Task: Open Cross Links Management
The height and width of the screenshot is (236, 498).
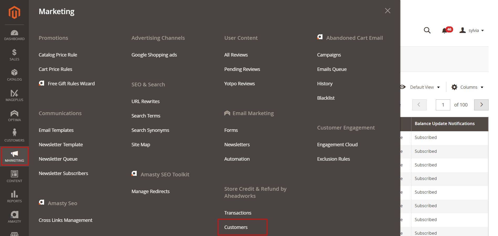Action: [66, 220]
